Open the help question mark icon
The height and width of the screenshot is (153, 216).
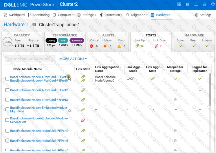[x=212, y=4]
